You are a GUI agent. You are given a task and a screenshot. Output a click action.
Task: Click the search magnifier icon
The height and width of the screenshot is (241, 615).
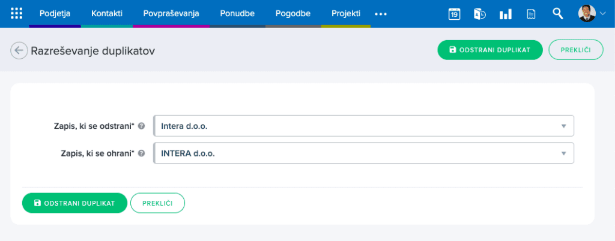tap(557, 13)
